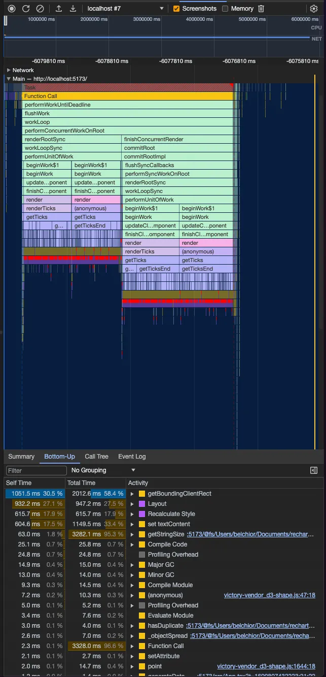Viewport: 326px width, 677px height.
Task: Select the commitRootImpl flame bar
Action: (x=177, y=156)
